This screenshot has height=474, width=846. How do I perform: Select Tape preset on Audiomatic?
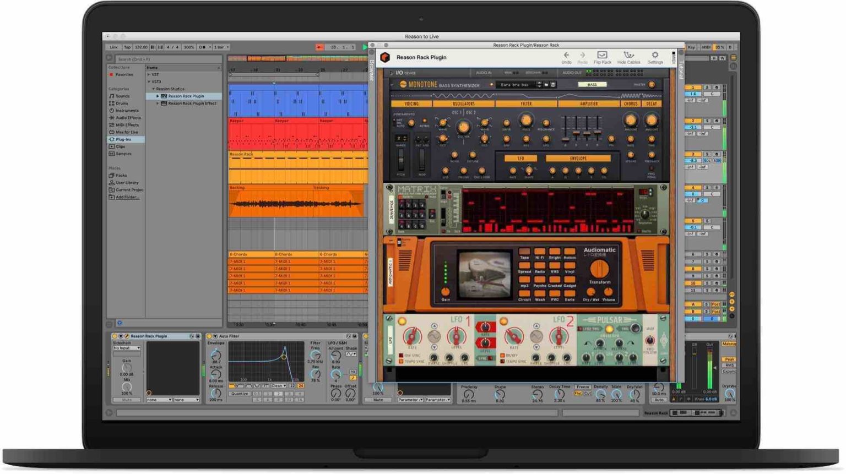[x=524, y=252]
